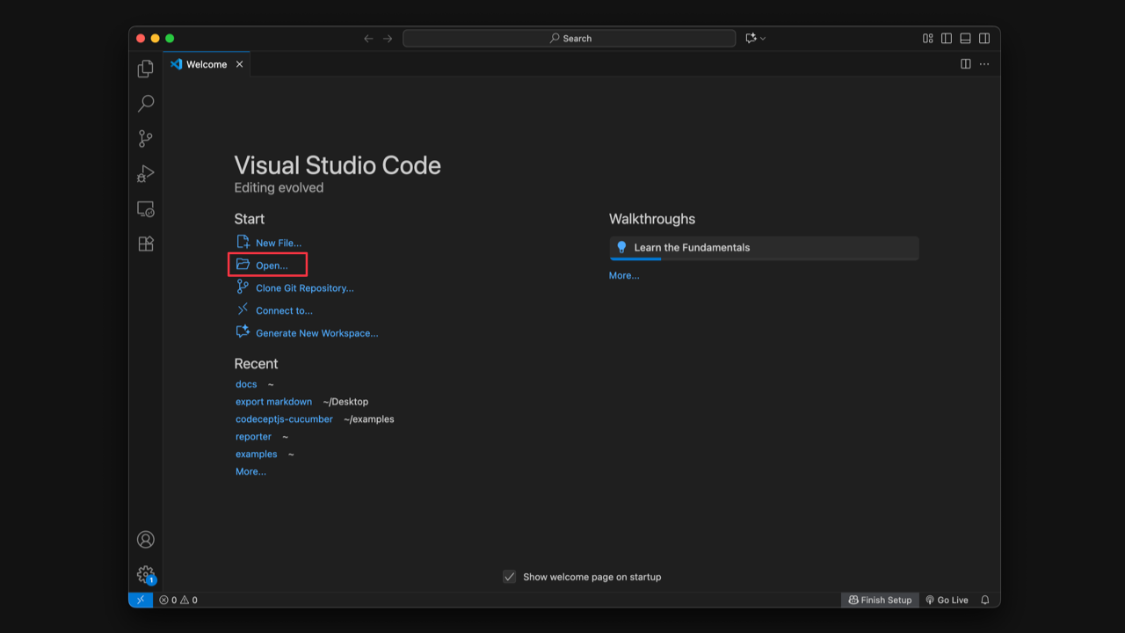Click the Search command center field
Screen dimensions: 1125x633
(569, 39)
